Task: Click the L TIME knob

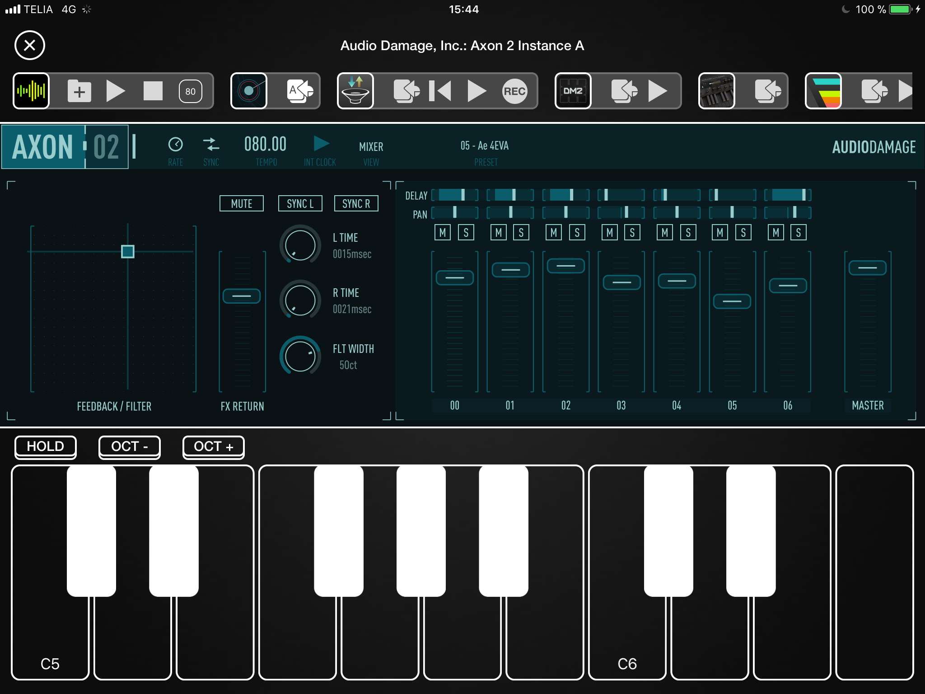Action: 300,245
